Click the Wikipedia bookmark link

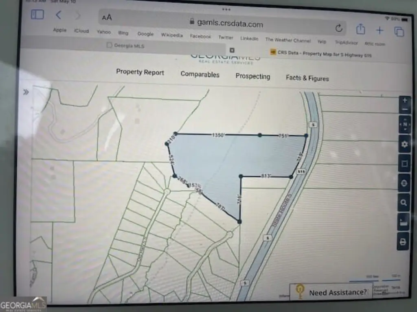[171, 35]
